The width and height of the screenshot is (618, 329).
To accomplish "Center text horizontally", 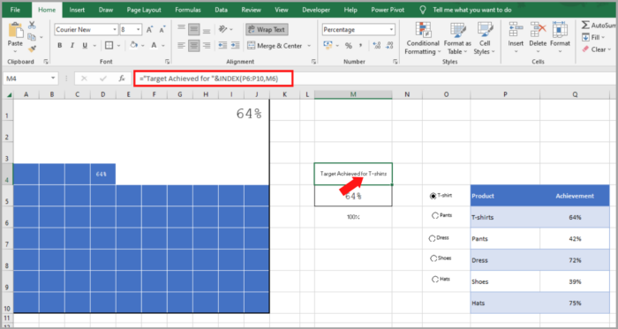I will 193,46.
